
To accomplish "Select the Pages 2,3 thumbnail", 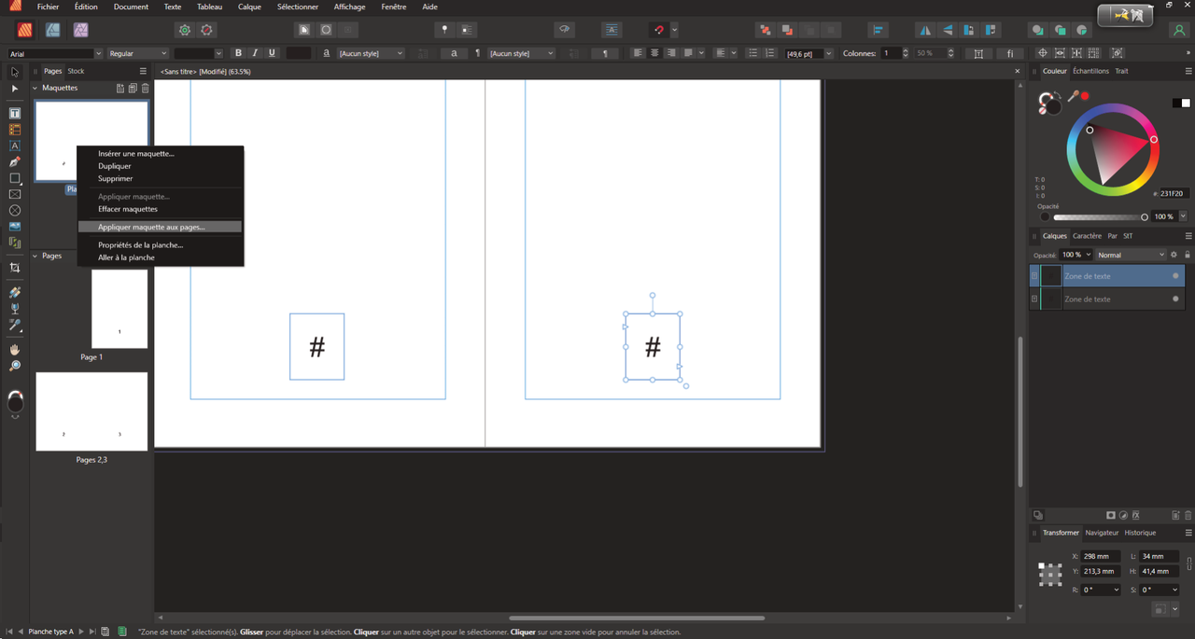I will pyautogui.click(x=91, y=411).
